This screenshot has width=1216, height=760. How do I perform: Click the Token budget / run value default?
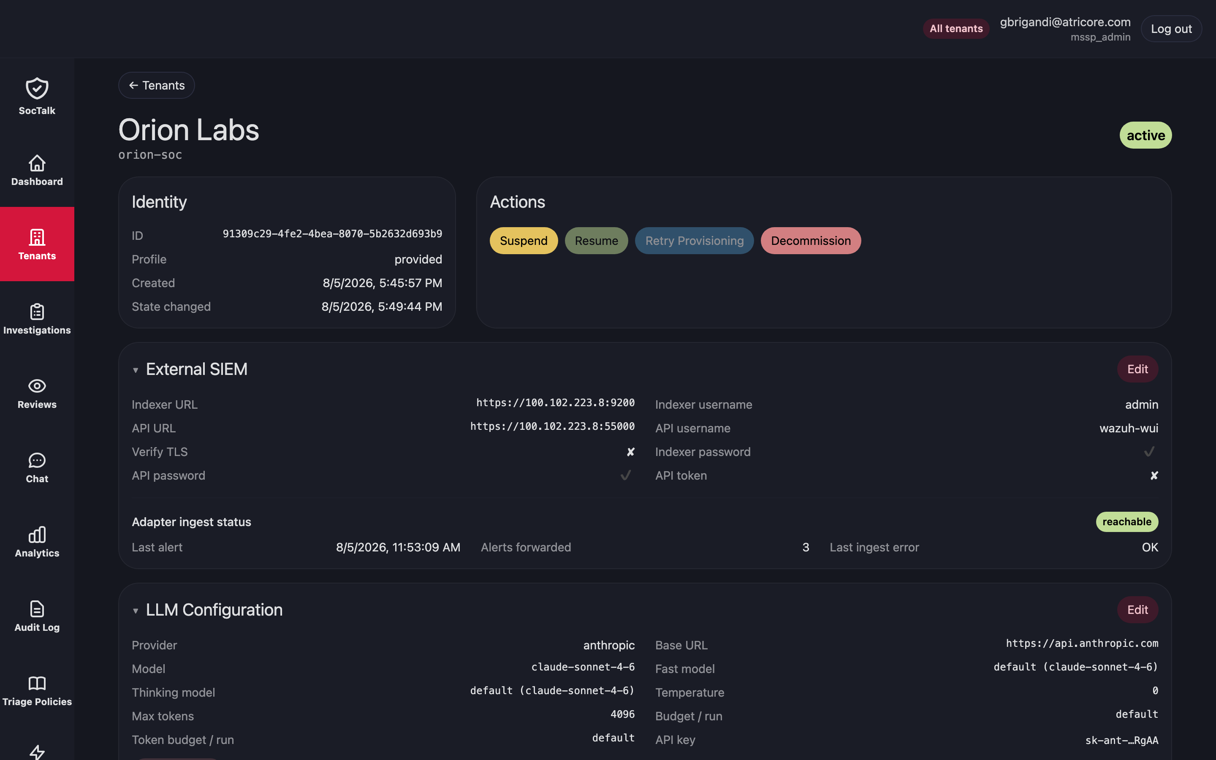613,738
